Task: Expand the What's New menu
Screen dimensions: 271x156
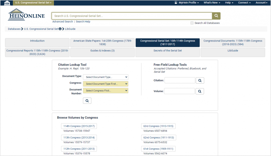Action: pyautogui.click(x=212, y=3)
